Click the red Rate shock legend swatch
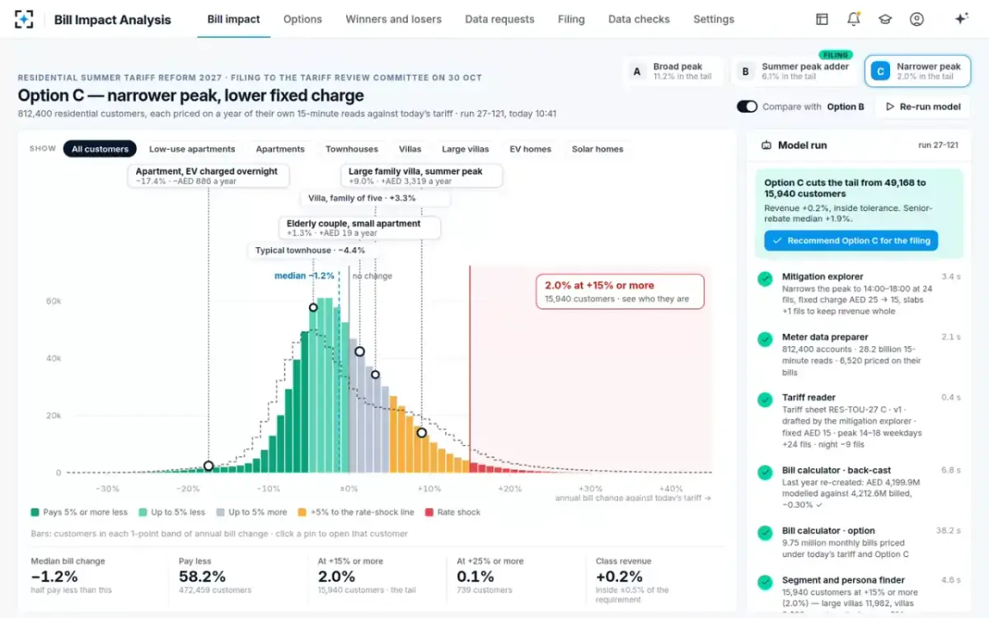Image resolution: width=989 pixels, height=618 pixels. 429,512
